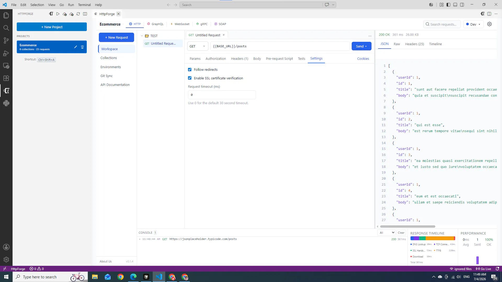Open editor More Actions ellipsis
The image size is (502, 282).
[x=496, y=14]
